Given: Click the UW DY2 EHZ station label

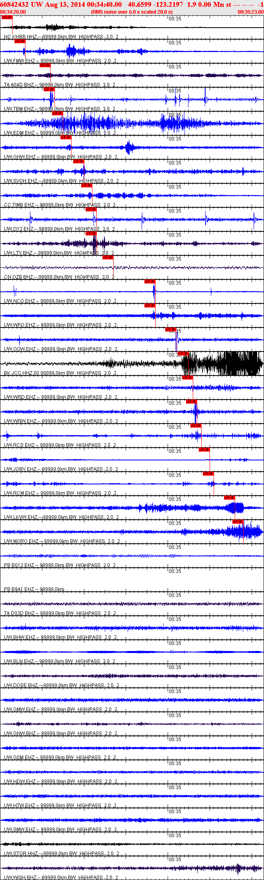Looking at the screenshot, I should click(60, 229).
